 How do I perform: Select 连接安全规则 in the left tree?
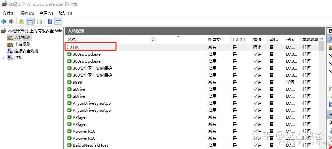(x=26, y=51)
